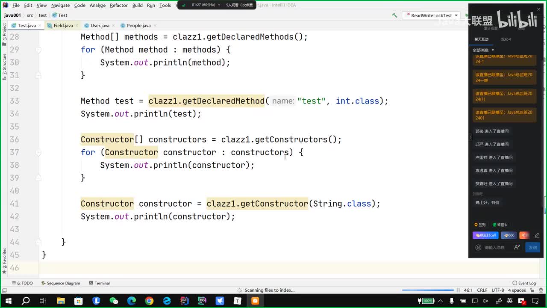The width and height of the screenshot is (547, 308).
Task: Close the Test.java editor tab
Action: [40, 26]
